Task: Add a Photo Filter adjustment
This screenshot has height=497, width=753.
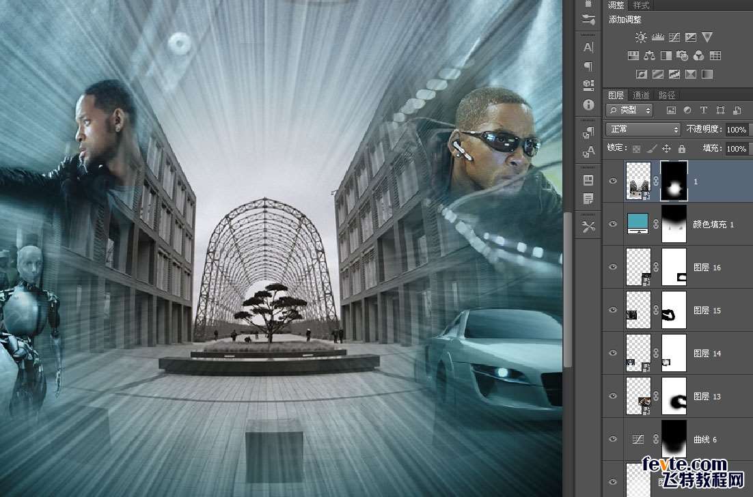Action: 682,56
